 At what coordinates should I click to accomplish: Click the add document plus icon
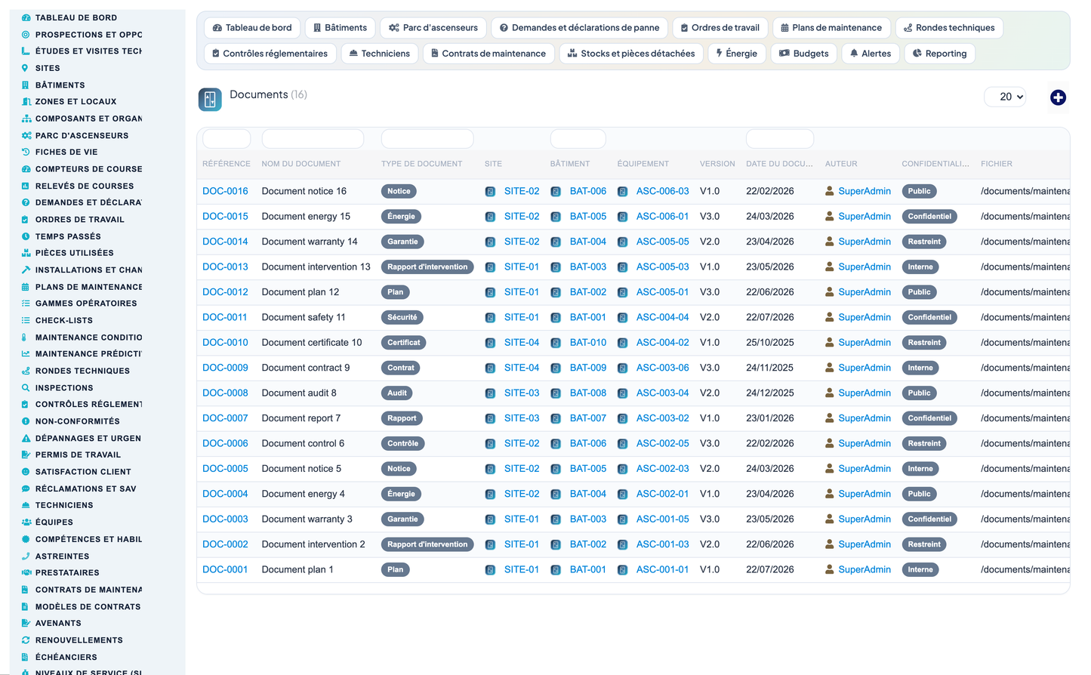1058,97
